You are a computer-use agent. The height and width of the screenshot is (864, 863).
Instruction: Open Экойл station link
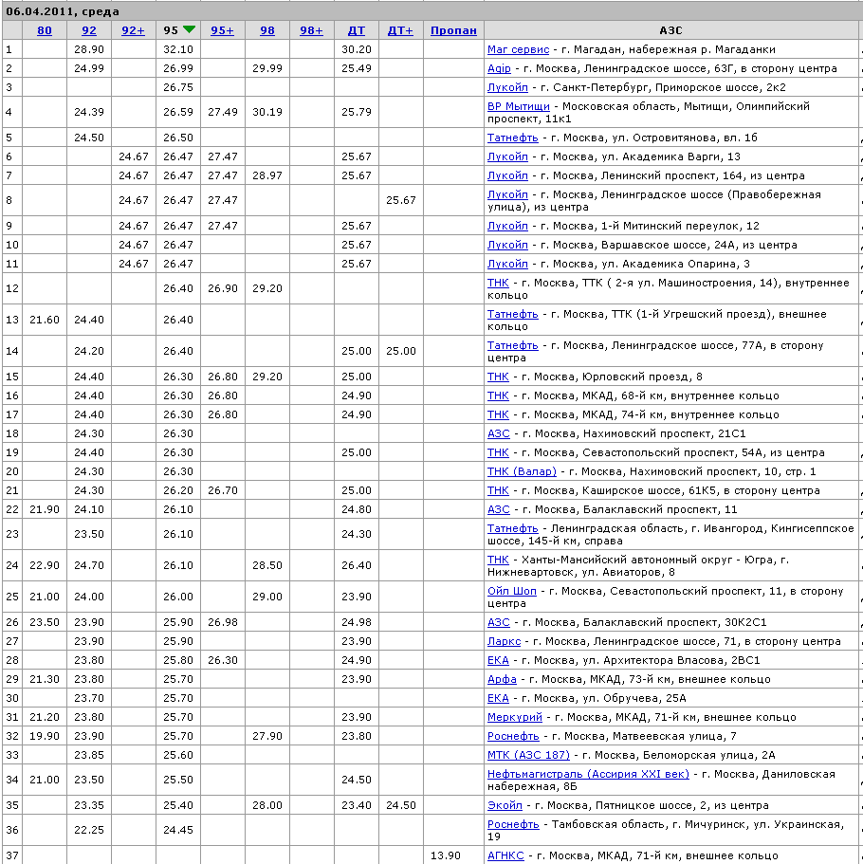pos(505,805)
